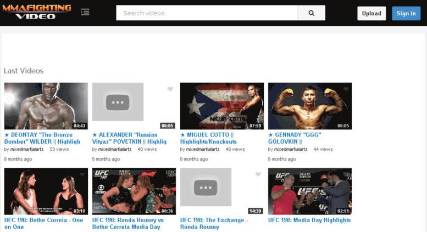Open the Gennady Golovkin video thumbnail
The width and height of the screenshot is (427, 232).
click(310, 106)
